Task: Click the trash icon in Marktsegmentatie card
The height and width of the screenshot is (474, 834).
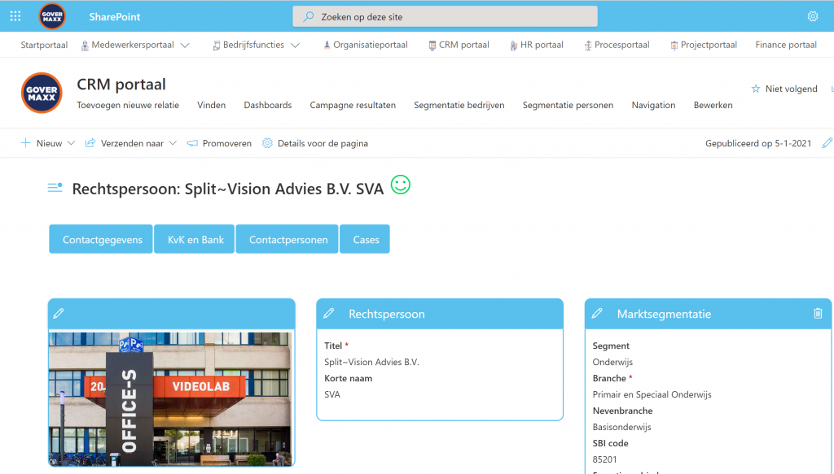Action: [x=818, y=314]
